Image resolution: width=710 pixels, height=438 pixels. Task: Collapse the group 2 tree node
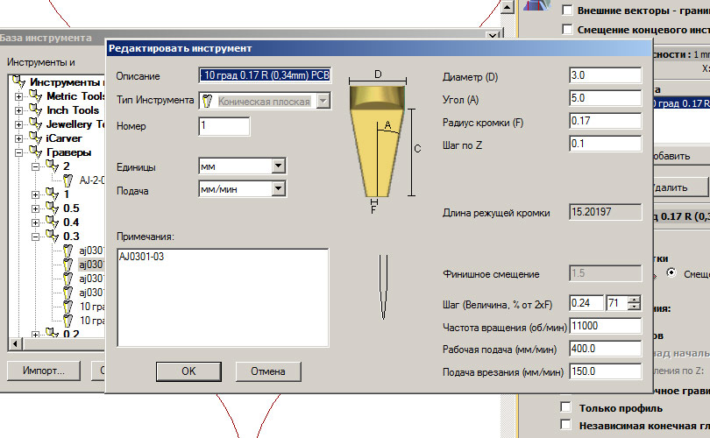(x=35, y=166)
